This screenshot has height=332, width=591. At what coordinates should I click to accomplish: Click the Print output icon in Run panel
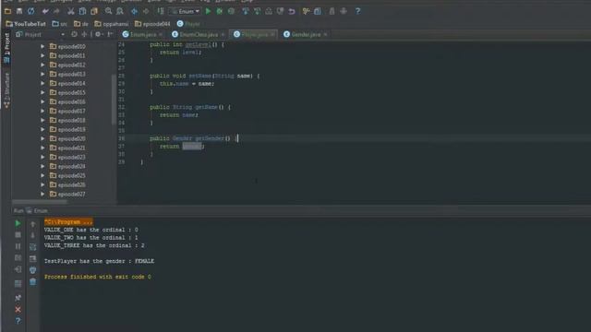pos(33,270)
